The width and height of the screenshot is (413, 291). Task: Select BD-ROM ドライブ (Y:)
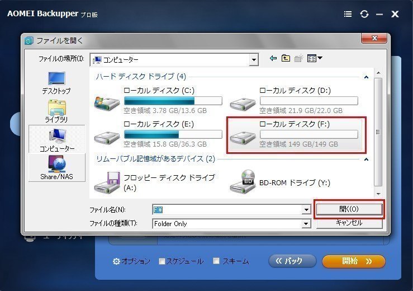(280, 182)
